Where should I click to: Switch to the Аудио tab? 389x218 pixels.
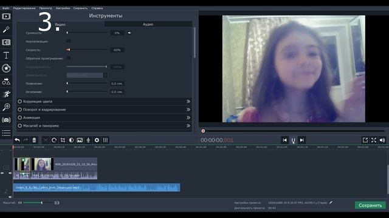(x=148, y=24)
